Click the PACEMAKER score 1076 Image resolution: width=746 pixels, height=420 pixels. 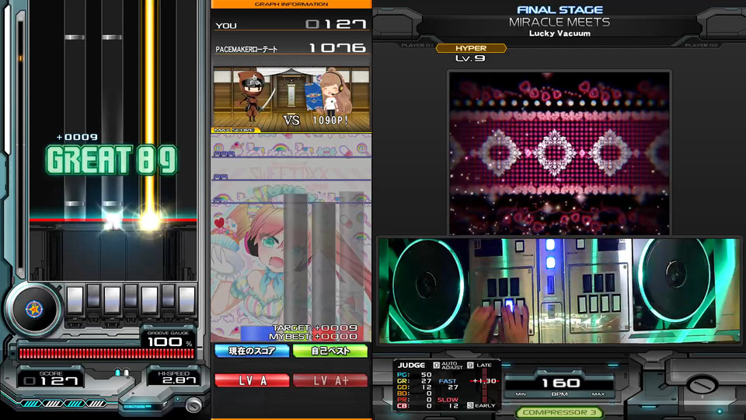tap(337, 47)
